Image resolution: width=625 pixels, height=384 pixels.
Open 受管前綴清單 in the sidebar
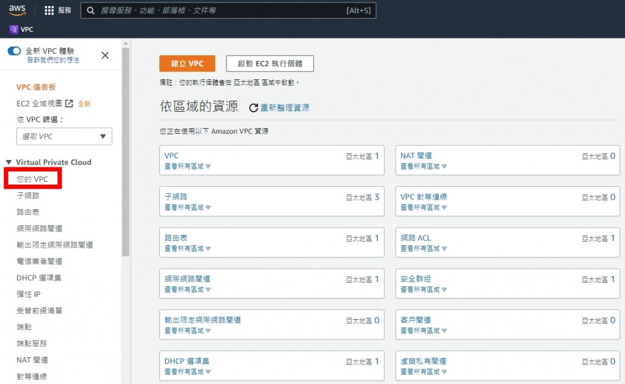(x=40, y=311)
